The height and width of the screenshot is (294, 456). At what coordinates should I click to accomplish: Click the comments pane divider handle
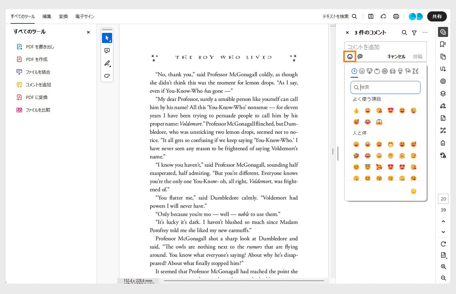pos(338,154)
